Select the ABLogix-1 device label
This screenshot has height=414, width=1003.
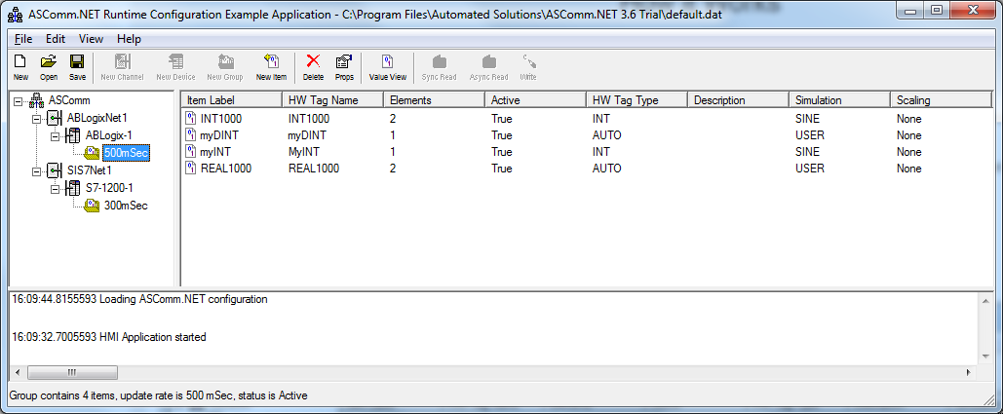(x=109, y=135)
